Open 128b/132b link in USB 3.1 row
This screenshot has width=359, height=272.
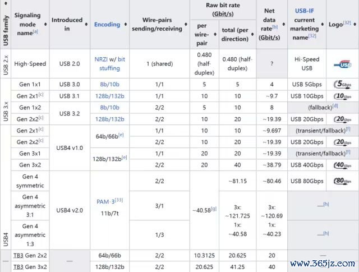(x=110, y=96)
